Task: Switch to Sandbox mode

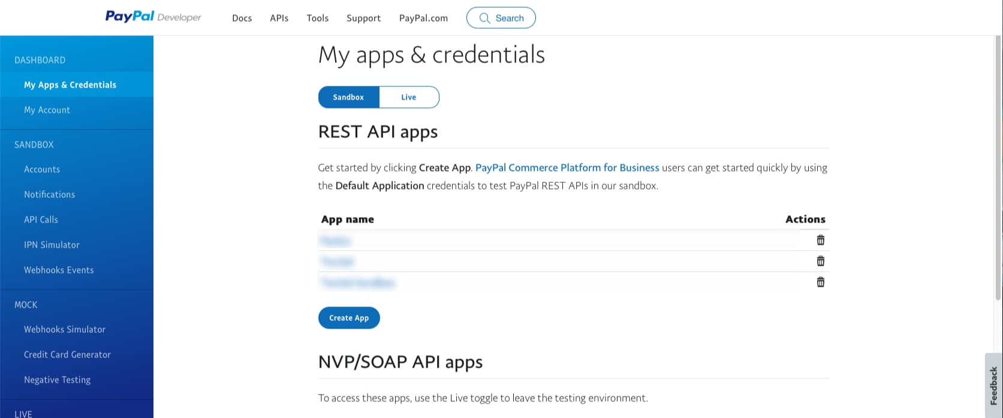Action: pos(348,97)
